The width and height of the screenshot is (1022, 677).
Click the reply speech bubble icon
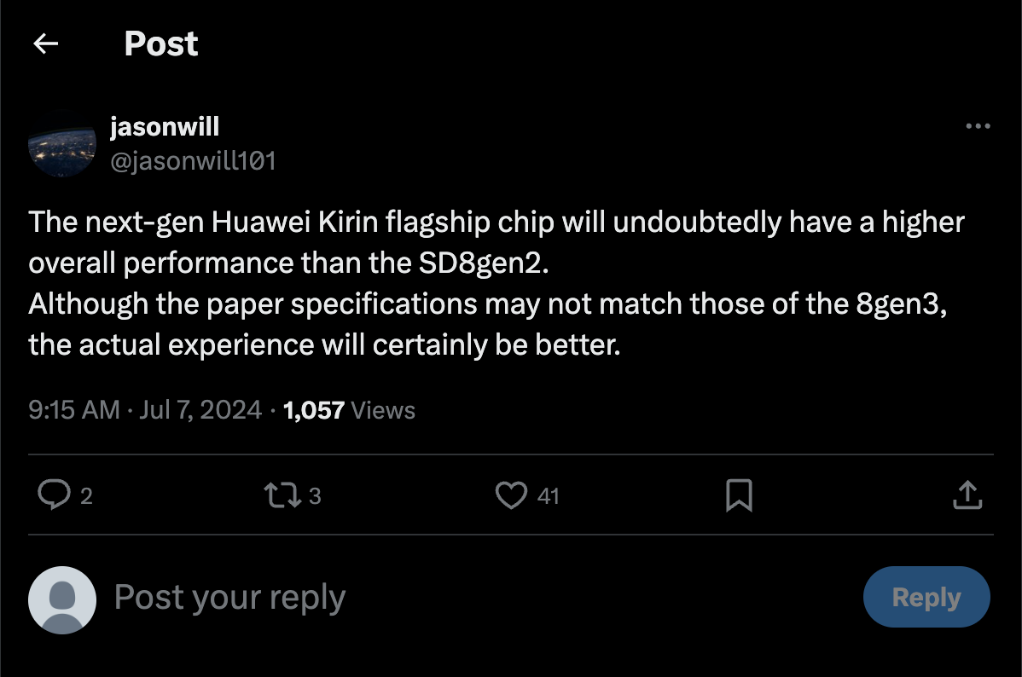click(55, 495)
